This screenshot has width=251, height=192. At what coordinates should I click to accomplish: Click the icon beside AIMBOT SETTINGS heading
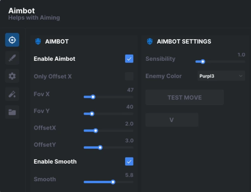150,42
